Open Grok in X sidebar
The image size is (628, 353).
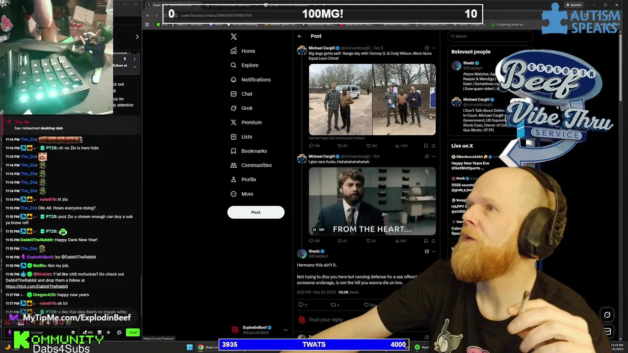point(241,108)
